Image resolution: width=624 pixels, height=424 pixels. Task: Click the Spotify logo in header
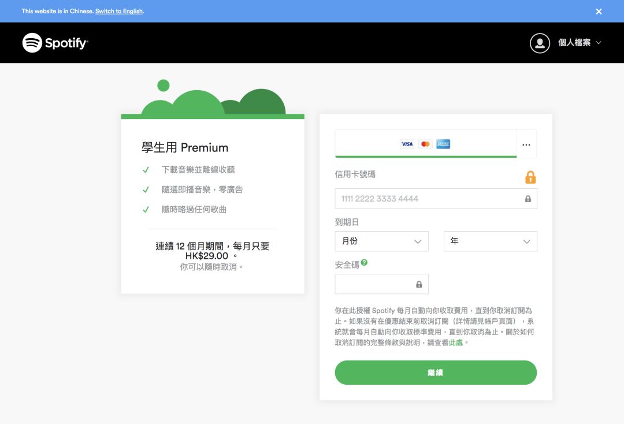55,43
